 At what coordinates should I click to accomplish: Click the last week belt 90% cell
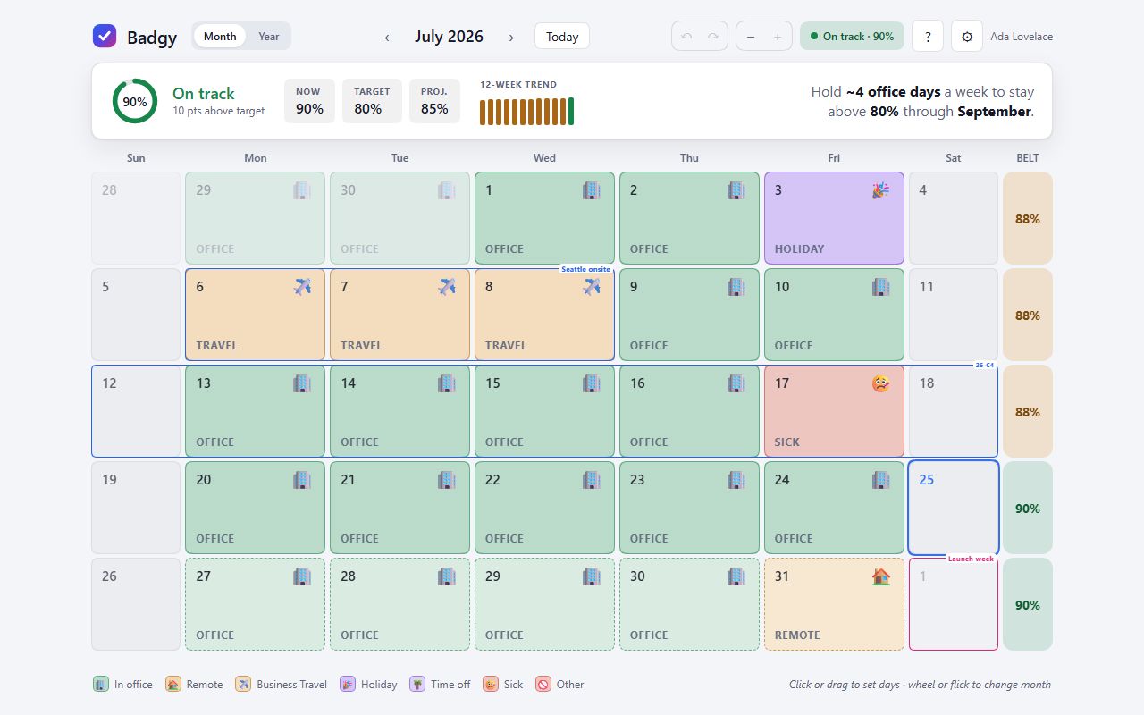(x=1028, y=604)
